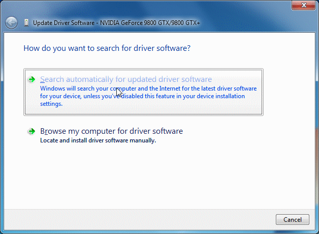Click the 'Update Driver Software - NVIDIA GeForce' title text
Viewport: 319px width, 234px height.
tap(116, 23)
